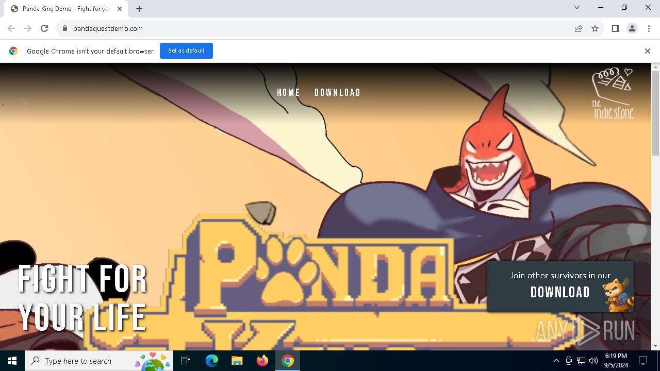Open the taskbar clock and date
This screenshot has height=371, width=660.
click(x=616, y=361)
